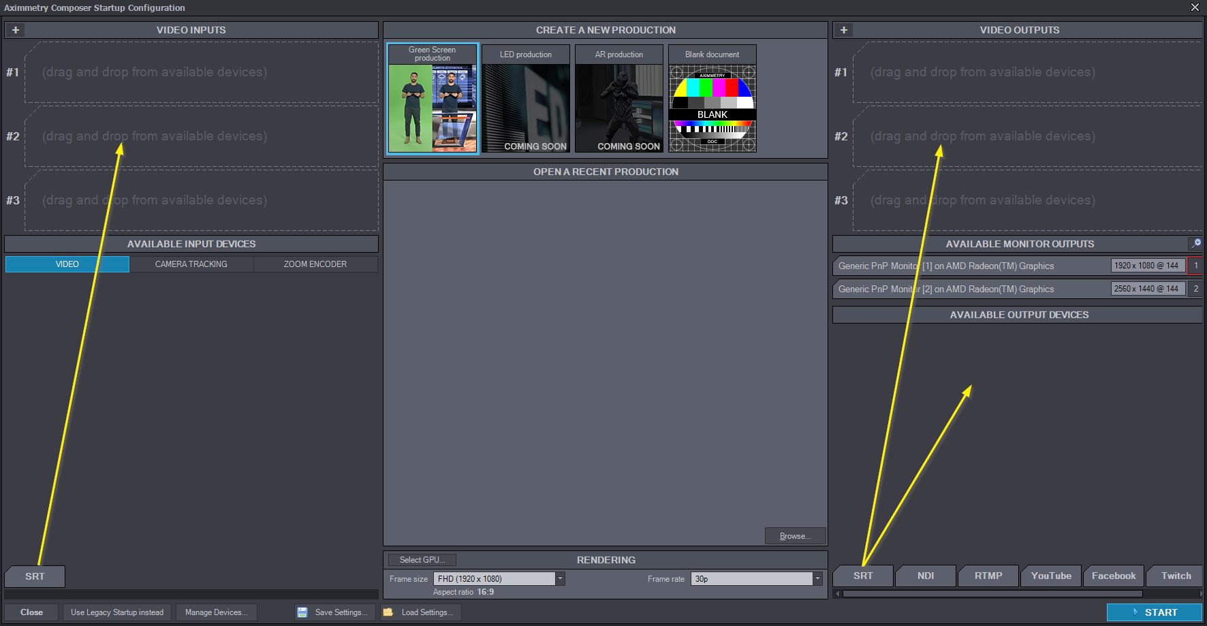
Task: Add a new video output with plus icon
Action: coord(844,30)
